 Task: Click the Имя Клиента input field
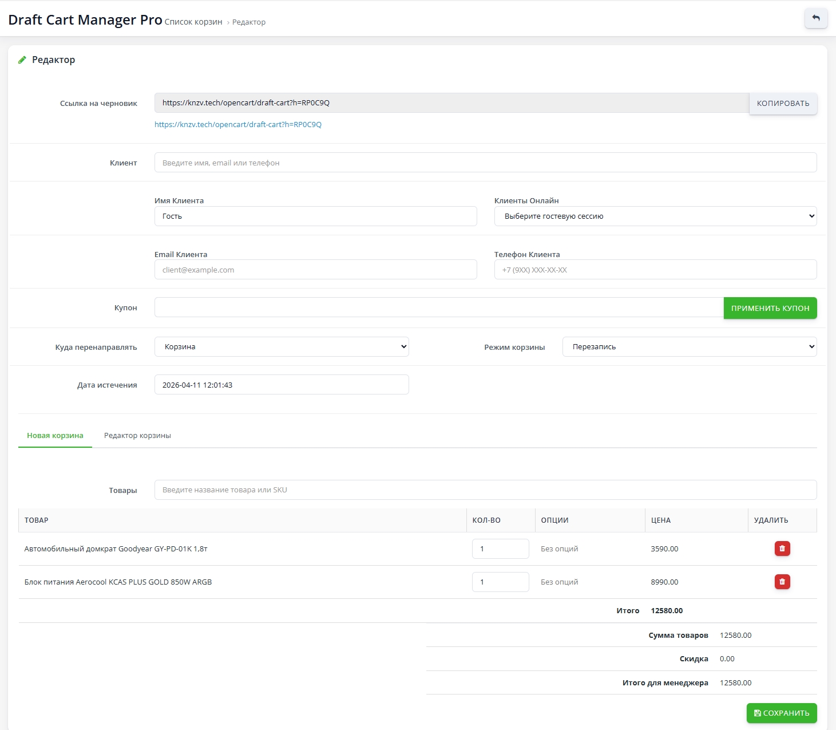coord(315,216)
